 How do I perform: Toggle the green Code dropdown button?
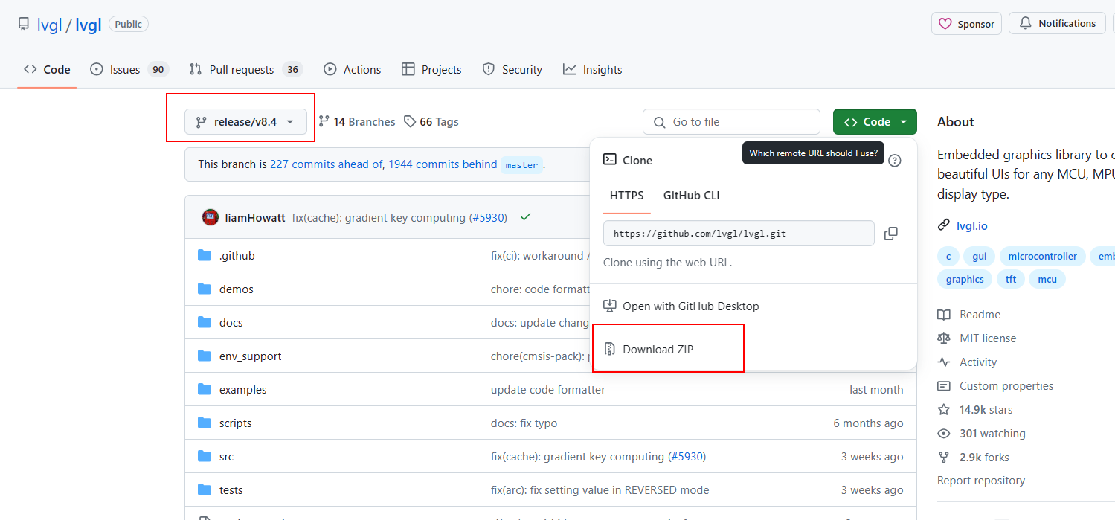(x=875, y=122)
